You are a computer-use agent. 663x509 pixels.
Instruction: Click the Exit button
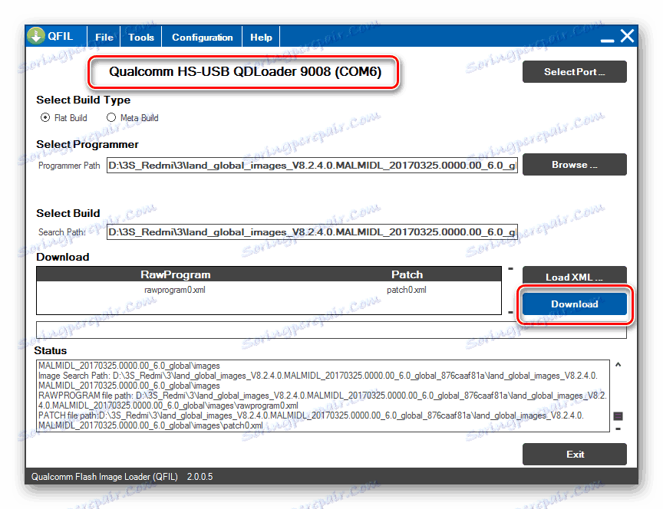click(574, 454)
